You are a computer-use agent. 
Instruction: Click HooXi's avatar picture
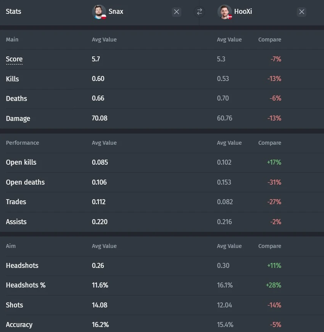[224, 12]
